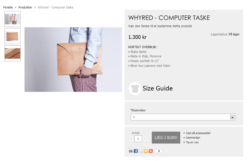
Task: Increase quantity with right arrow
Action: tap(145, 139)
